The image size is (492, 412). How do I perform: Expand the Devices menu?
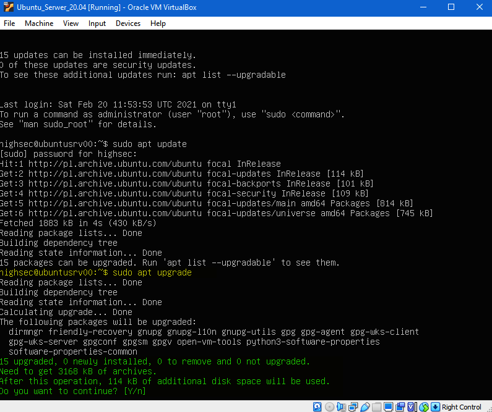pyautogui.click(x=128, y=23)
